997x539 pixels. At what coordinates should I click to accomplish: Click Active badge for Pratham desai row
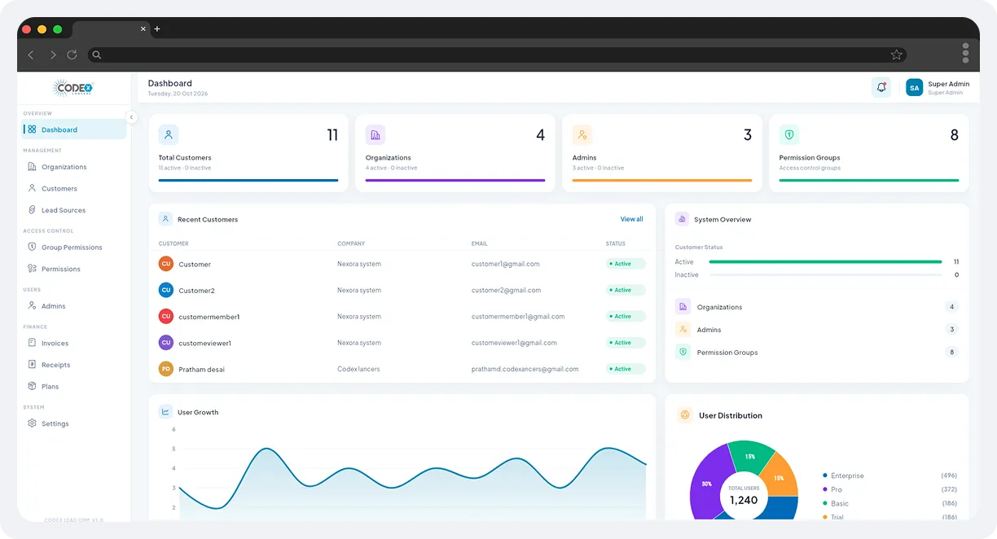(x=626, y=369)
